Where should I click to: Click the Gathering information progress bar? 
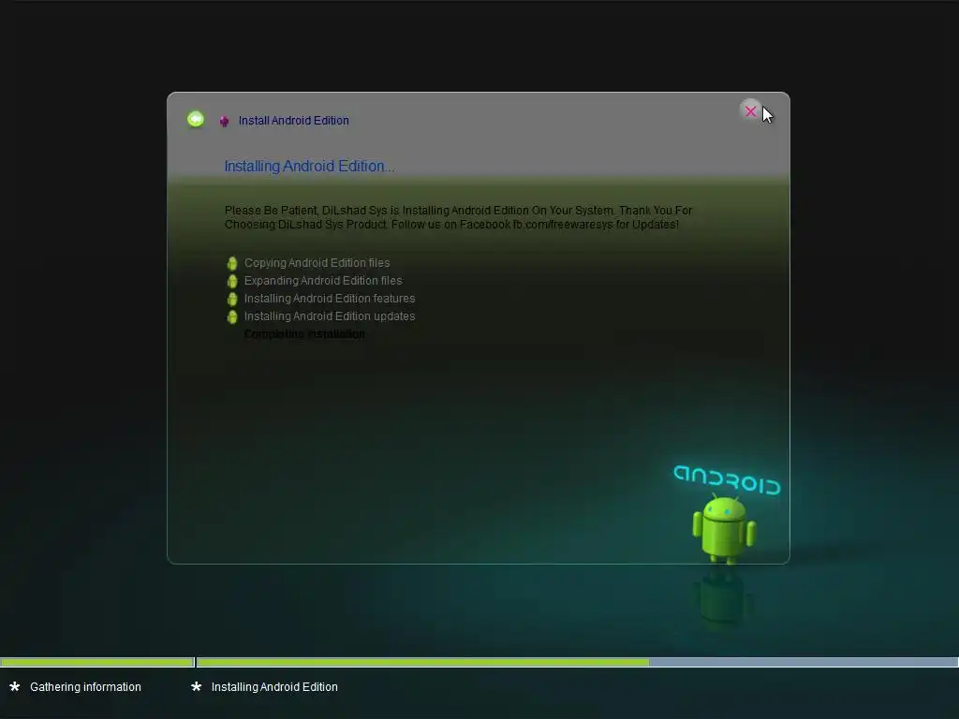tap(96, 662)
